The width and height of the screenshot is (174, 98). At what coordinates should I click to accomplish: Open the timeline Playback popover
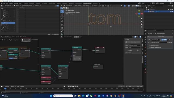(x=7, y=86)
